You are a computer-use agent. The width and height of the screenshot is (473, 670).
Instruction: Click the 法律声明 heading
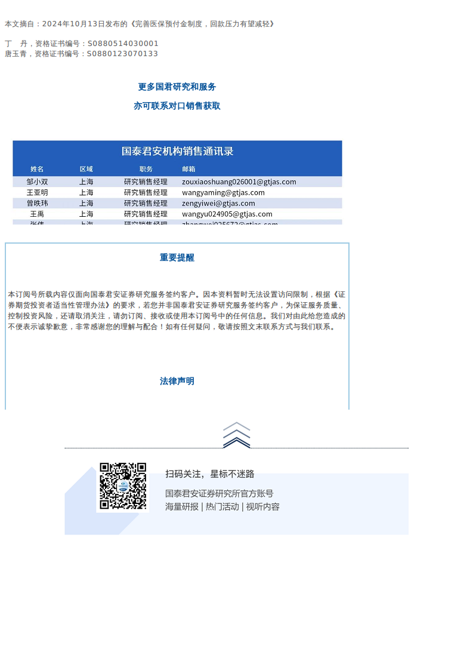[x=177, y=381]
